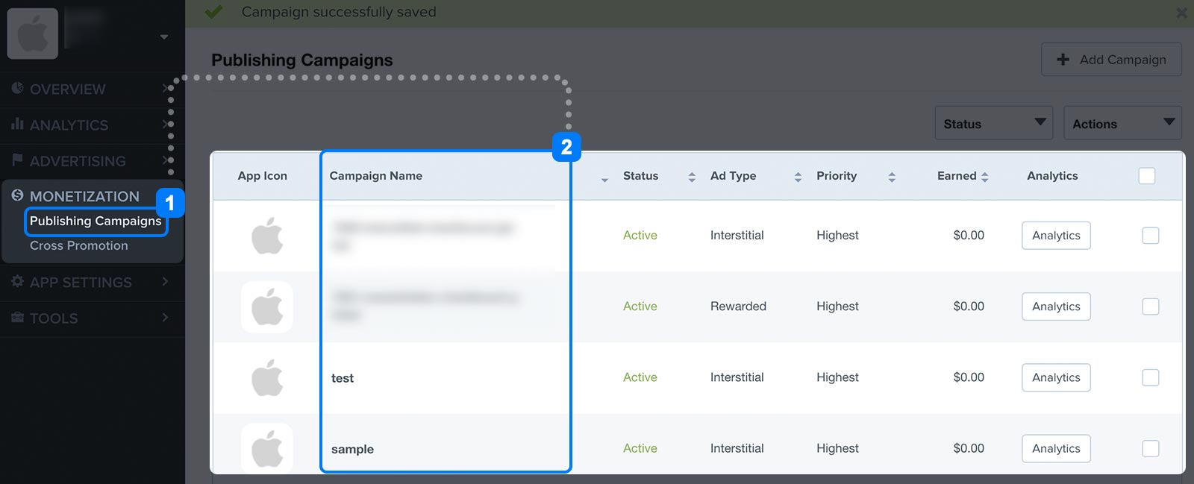Sort by Earned column arrows
The height and width of the screenshot is (484, 1194).
point(985,177)
